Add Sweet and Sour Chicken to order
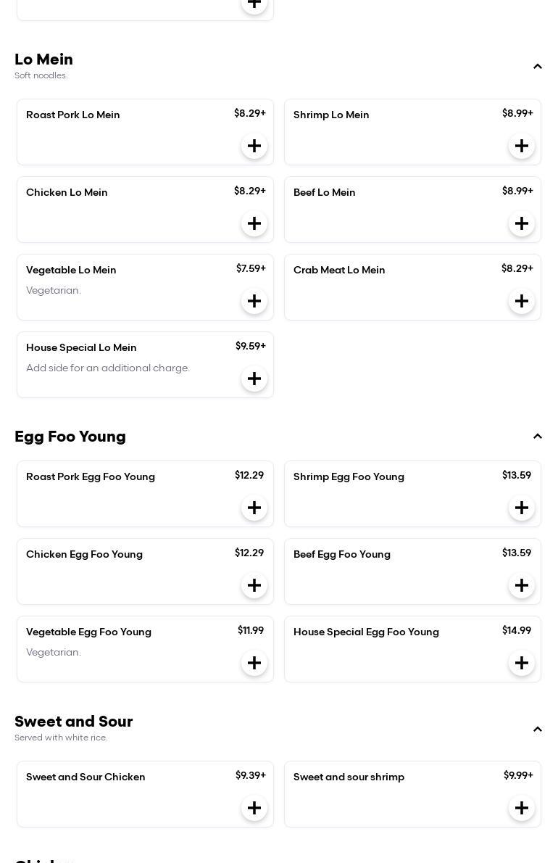The width and height of the screenshot is (558, 863). 254,808
